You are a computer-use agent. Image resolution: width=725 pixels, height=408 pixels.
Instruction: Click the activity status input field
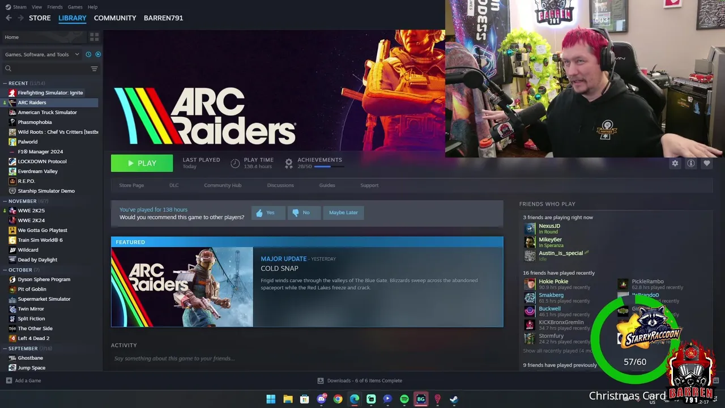click(x=306, y=359)
